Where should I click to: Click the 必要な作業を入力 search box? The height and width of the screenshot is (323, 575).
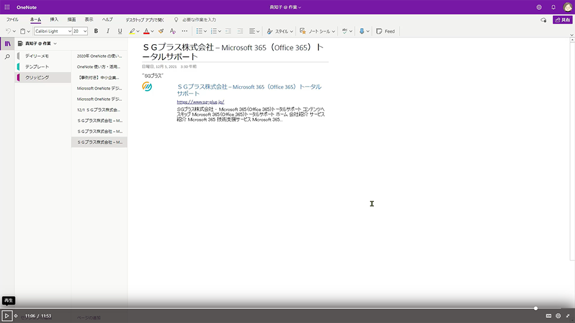tap(199, 20)
